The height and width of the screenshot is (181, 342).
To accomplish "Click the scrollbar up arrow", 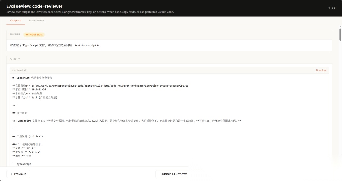I will 340,27.
